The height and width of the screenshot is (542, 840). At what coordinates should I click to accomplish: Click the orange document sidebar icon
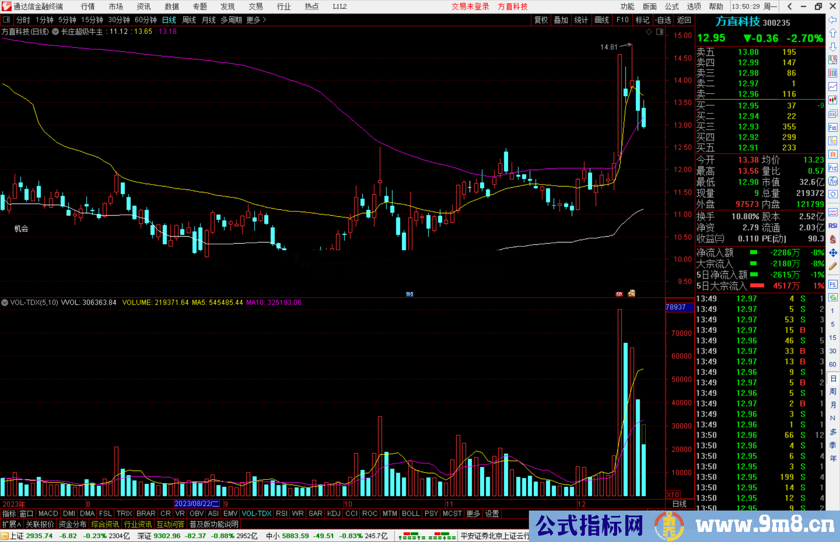point(833,154)
